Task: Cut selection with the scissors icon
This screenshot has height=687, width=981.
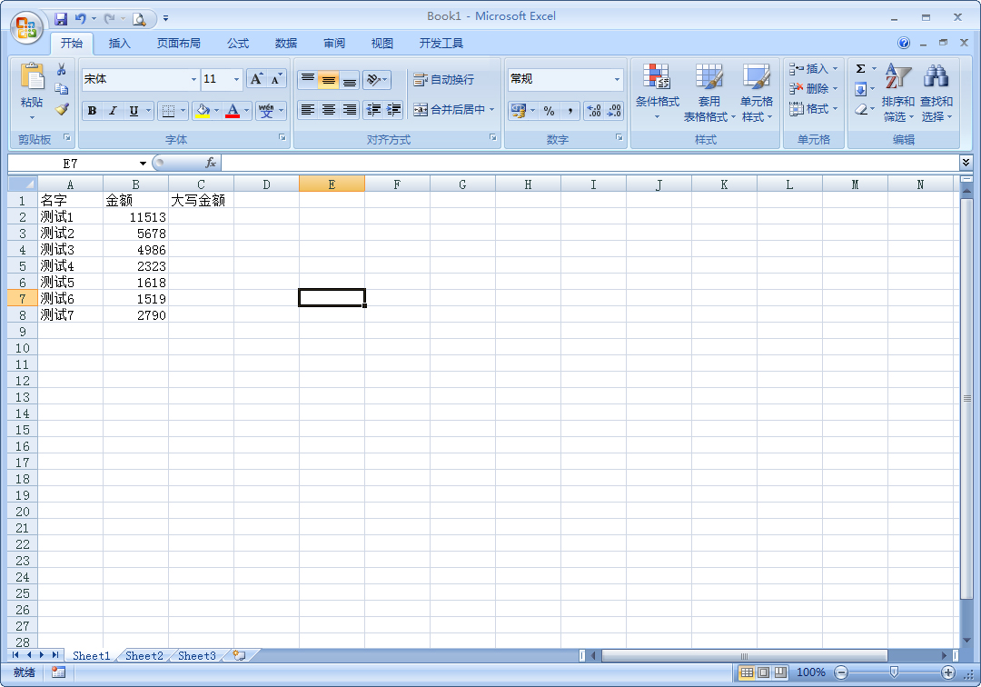Action: pyautogui.click(x=62, y=69)
